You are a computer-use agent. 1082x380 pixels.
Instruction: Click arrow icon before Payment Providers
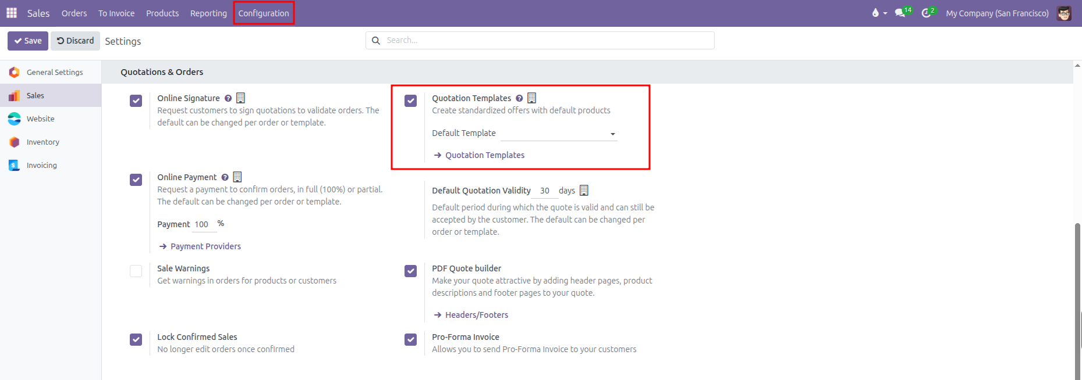coord(163,246)
